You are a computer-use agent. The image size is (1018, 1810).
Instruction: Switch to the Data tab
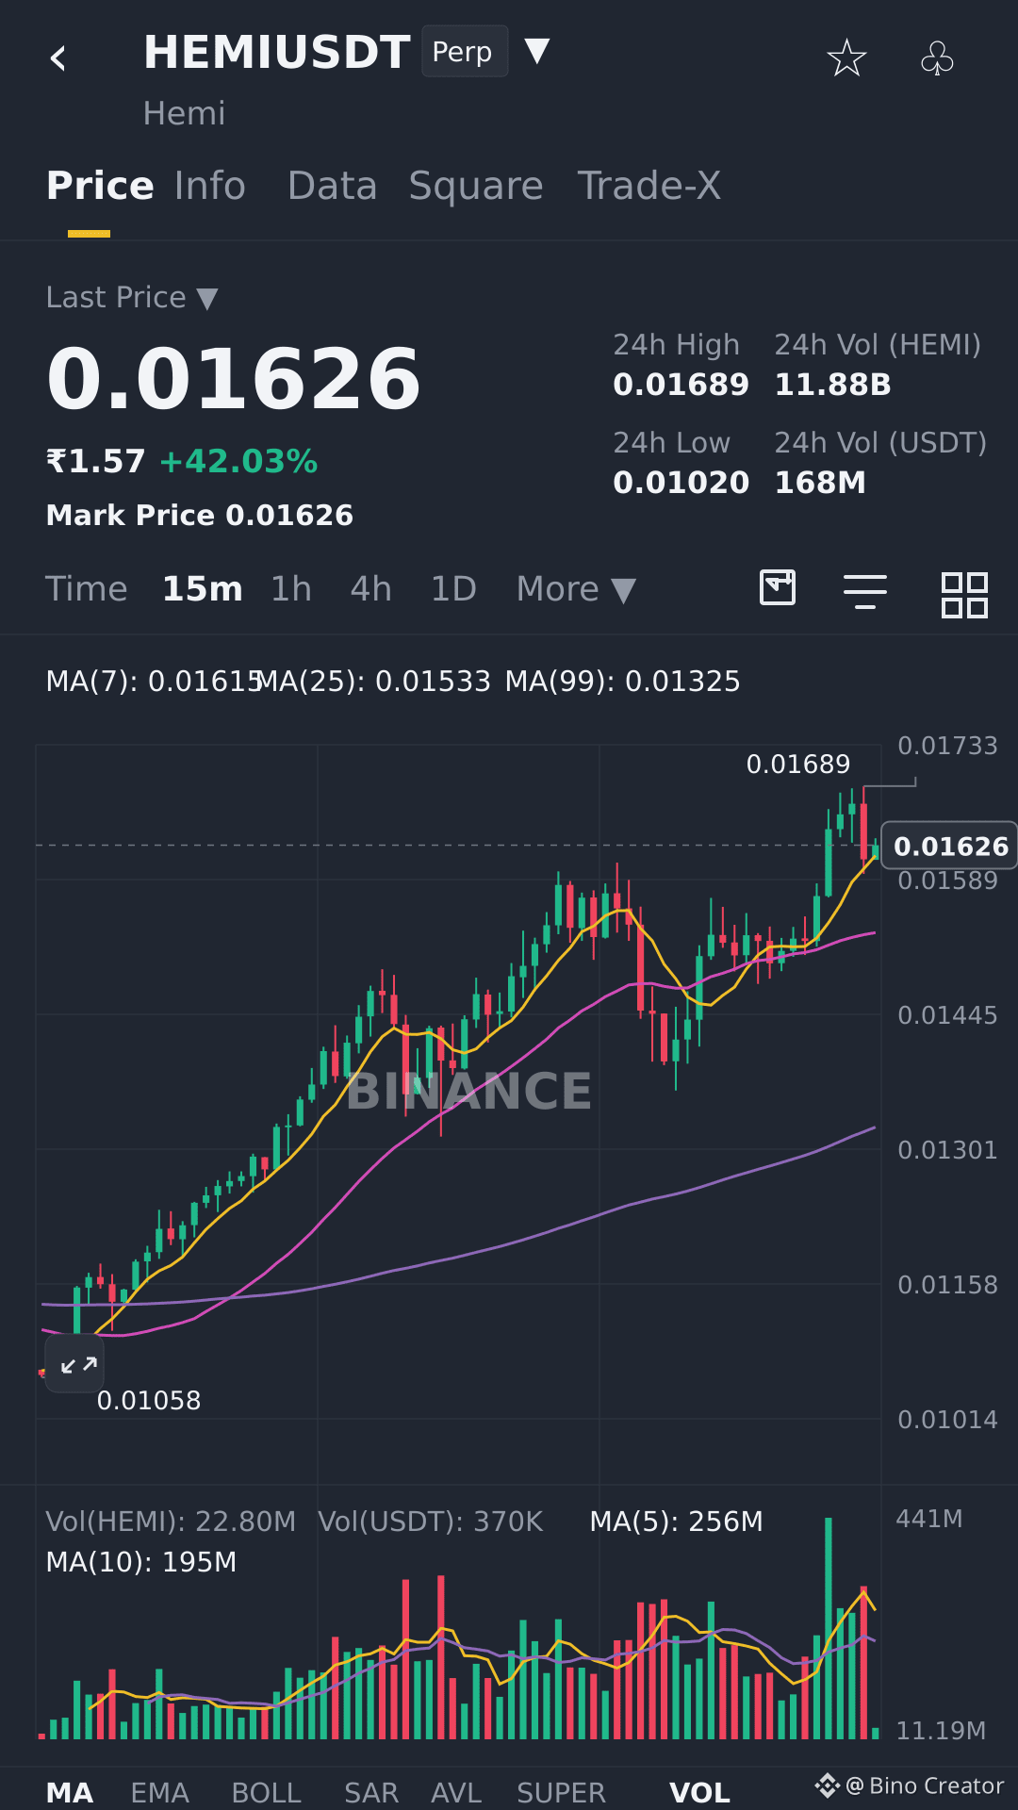tap(332, 186)
